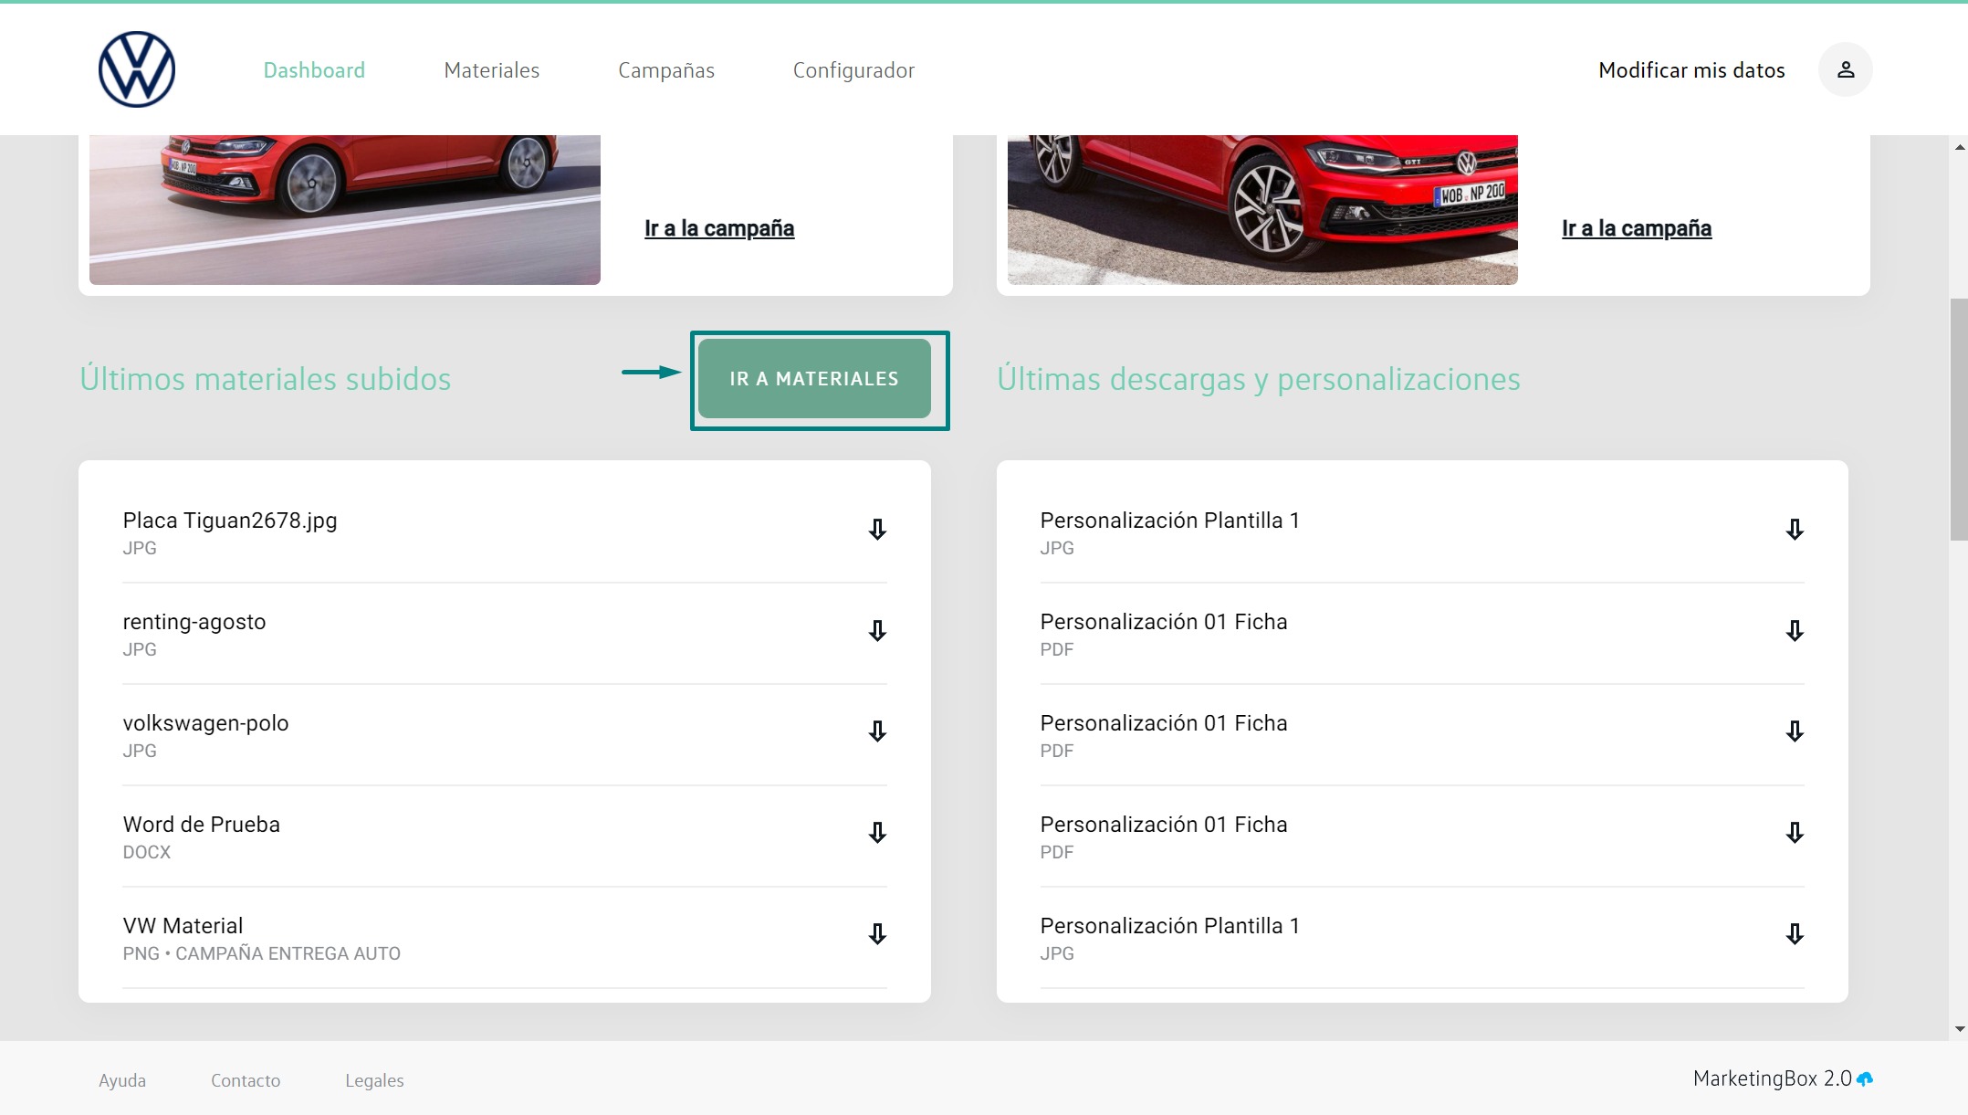
Task: Open the Ayuda footer link
Action: [122, 1080]
